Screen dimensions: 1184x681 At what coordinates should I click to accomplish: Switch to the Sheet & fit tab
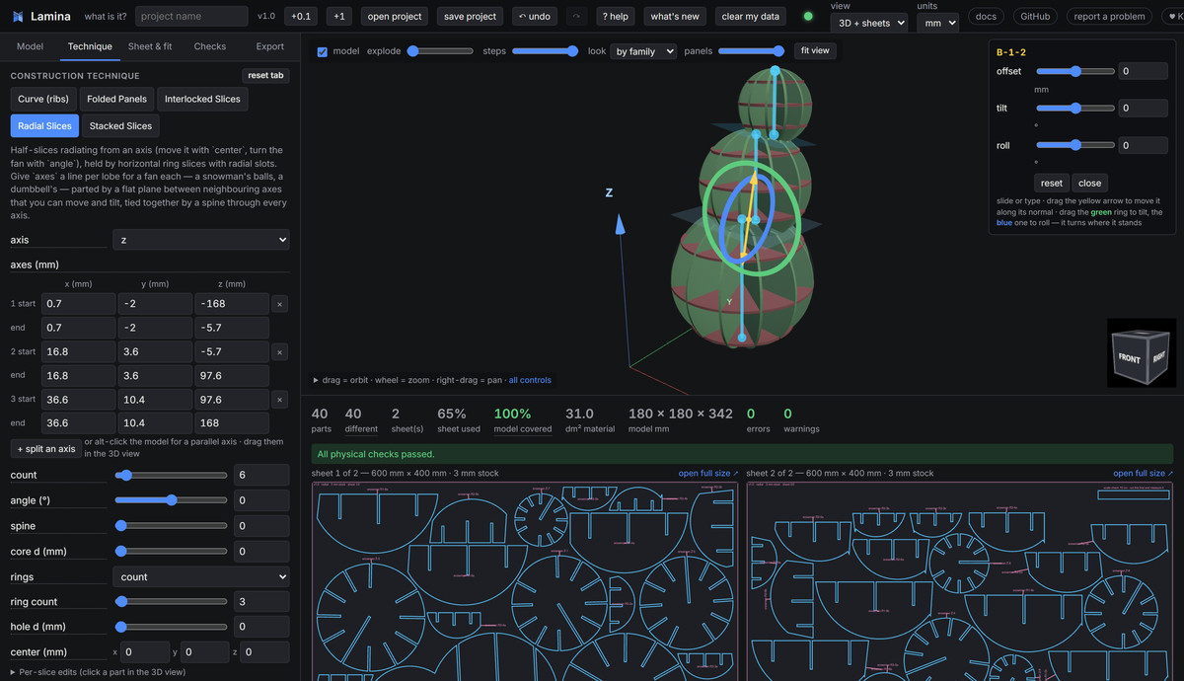pos(150,46)
